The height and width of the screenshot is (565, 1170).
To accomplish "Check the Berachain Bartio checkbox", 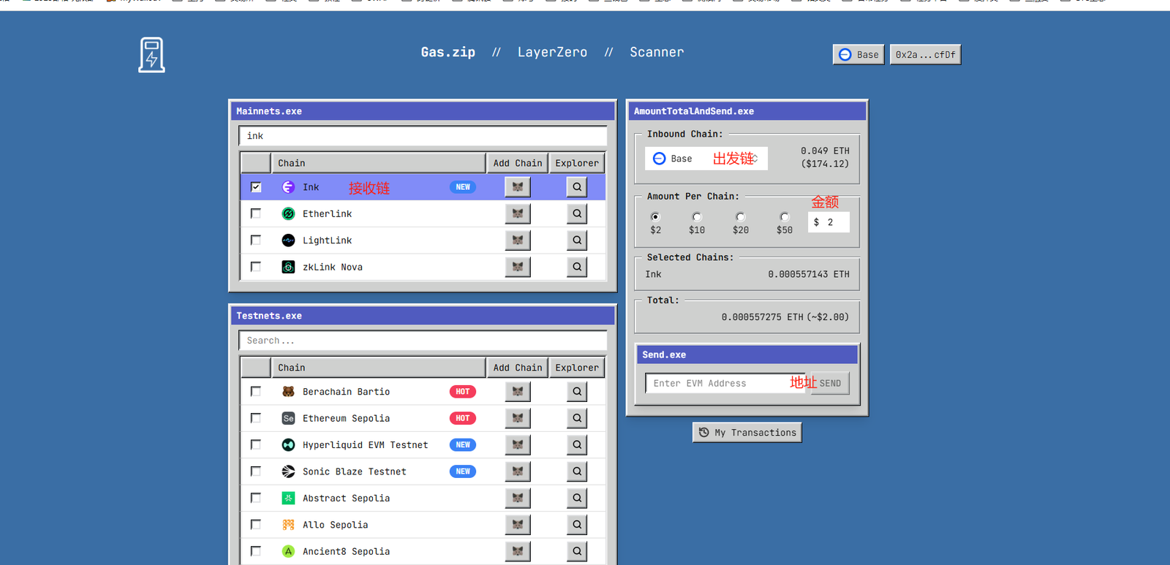I will (256, 392).
